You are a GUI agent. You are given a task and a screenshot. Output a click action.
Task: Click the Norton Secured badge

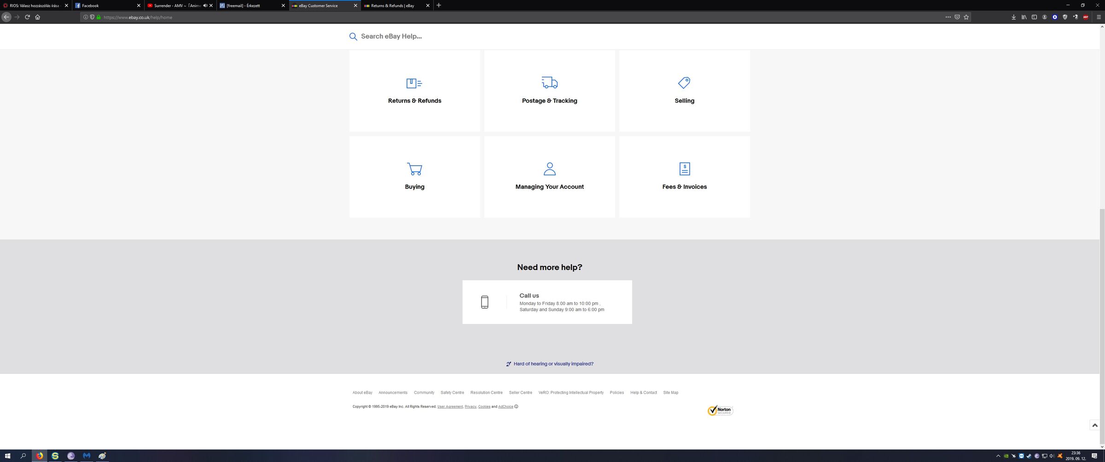[x=720, y=410]
